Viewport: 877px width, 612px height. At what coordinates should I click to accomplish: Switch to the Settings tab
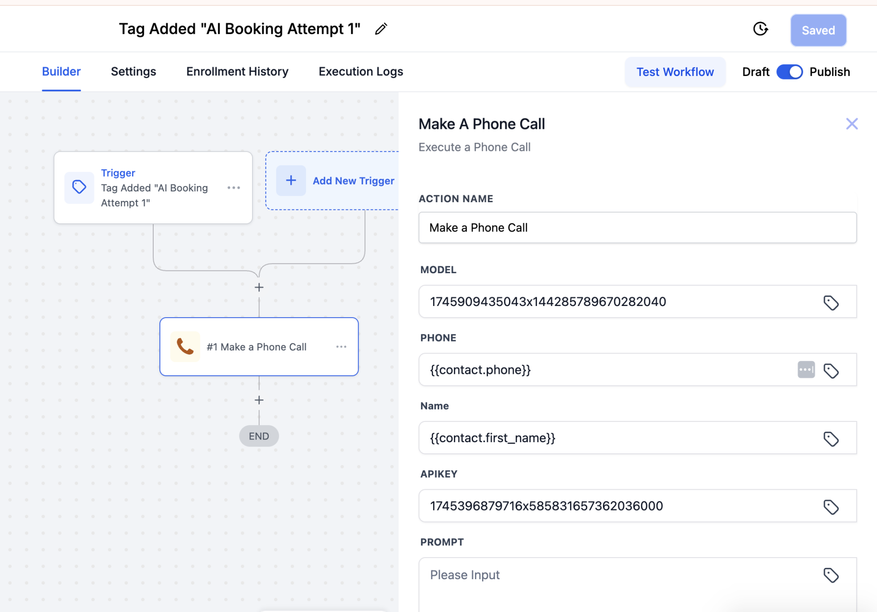pyautogui.click(x=133, y=71)
